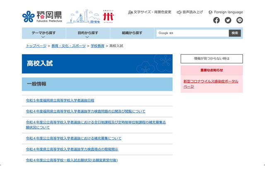Go to 教育・文化・スポーツ breadcrumb
Image resolution: width=265 pixels, height=176 pixels.
point(68,46)
